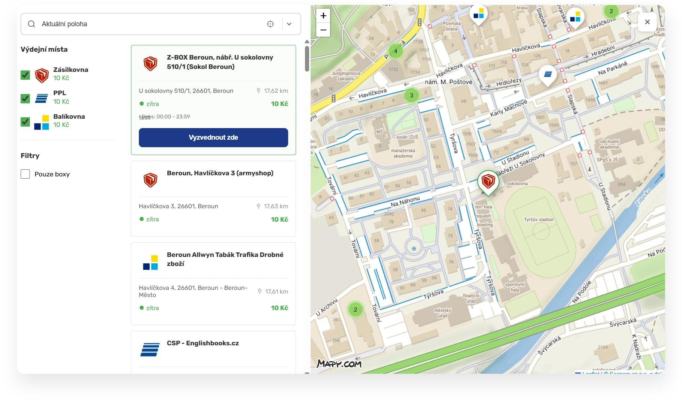683x403 pixels.
Task: Uncheck the Zásilkovna pickup checkbox
Action: [25, 75]
